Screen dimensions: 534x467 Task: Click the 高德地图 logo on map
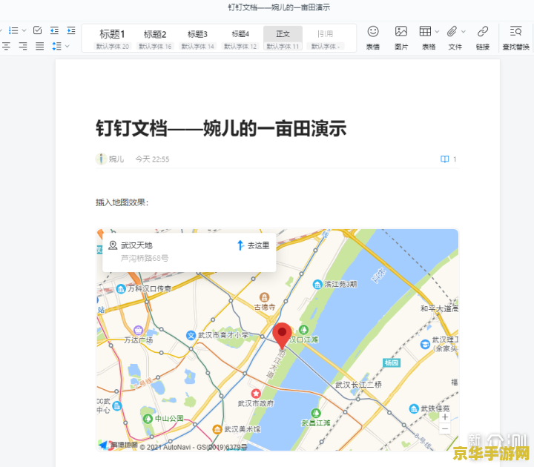pyautogui.click(x=118, y=445)
